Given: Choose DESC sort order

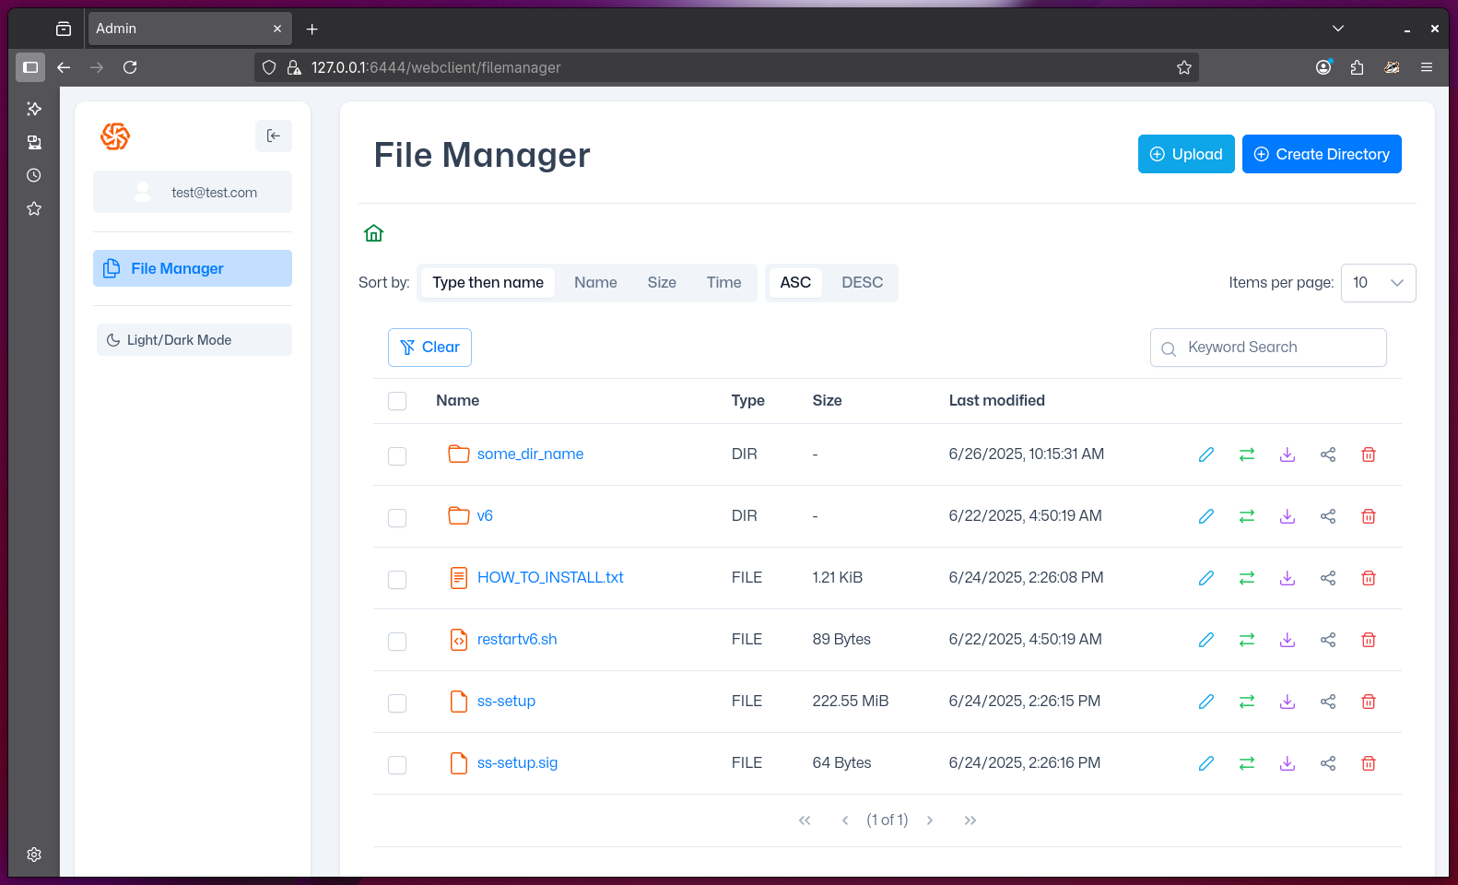Looking at the screenshot, I should click(x=862, y=283).
